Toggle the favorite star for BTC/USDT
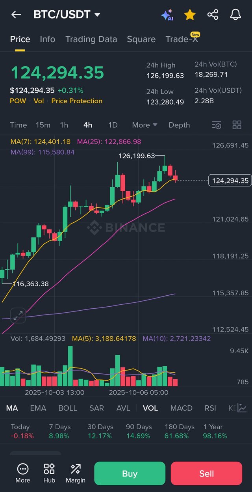 click(x=190, y=15)
